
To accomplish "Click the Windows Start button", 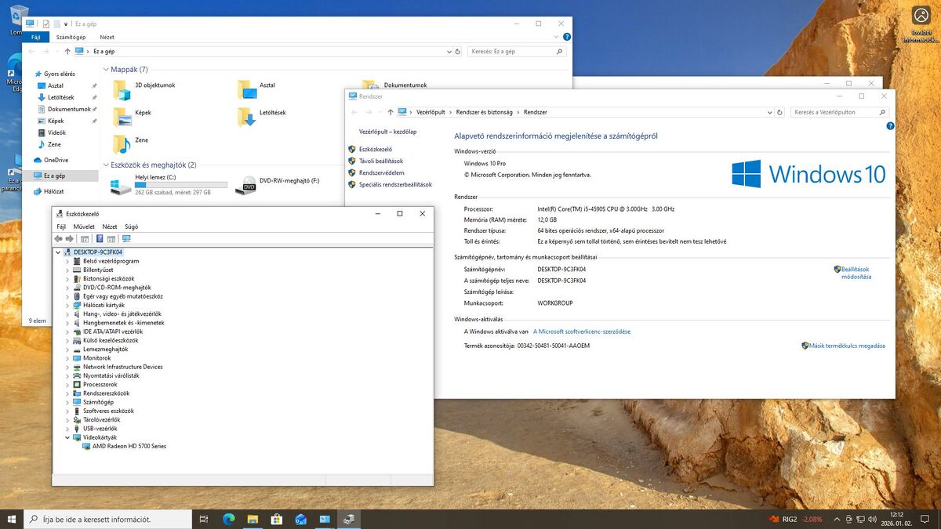I will (x=12, y=519).
